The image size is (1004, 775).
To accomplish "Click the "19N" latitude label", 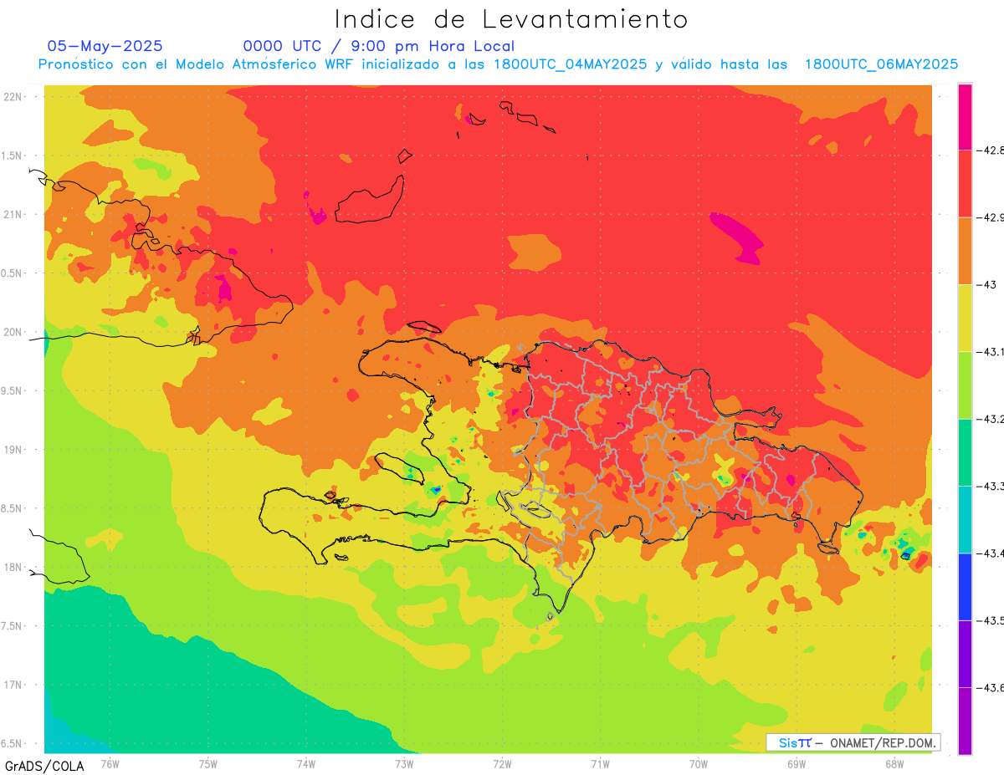I will coord(13,450).
